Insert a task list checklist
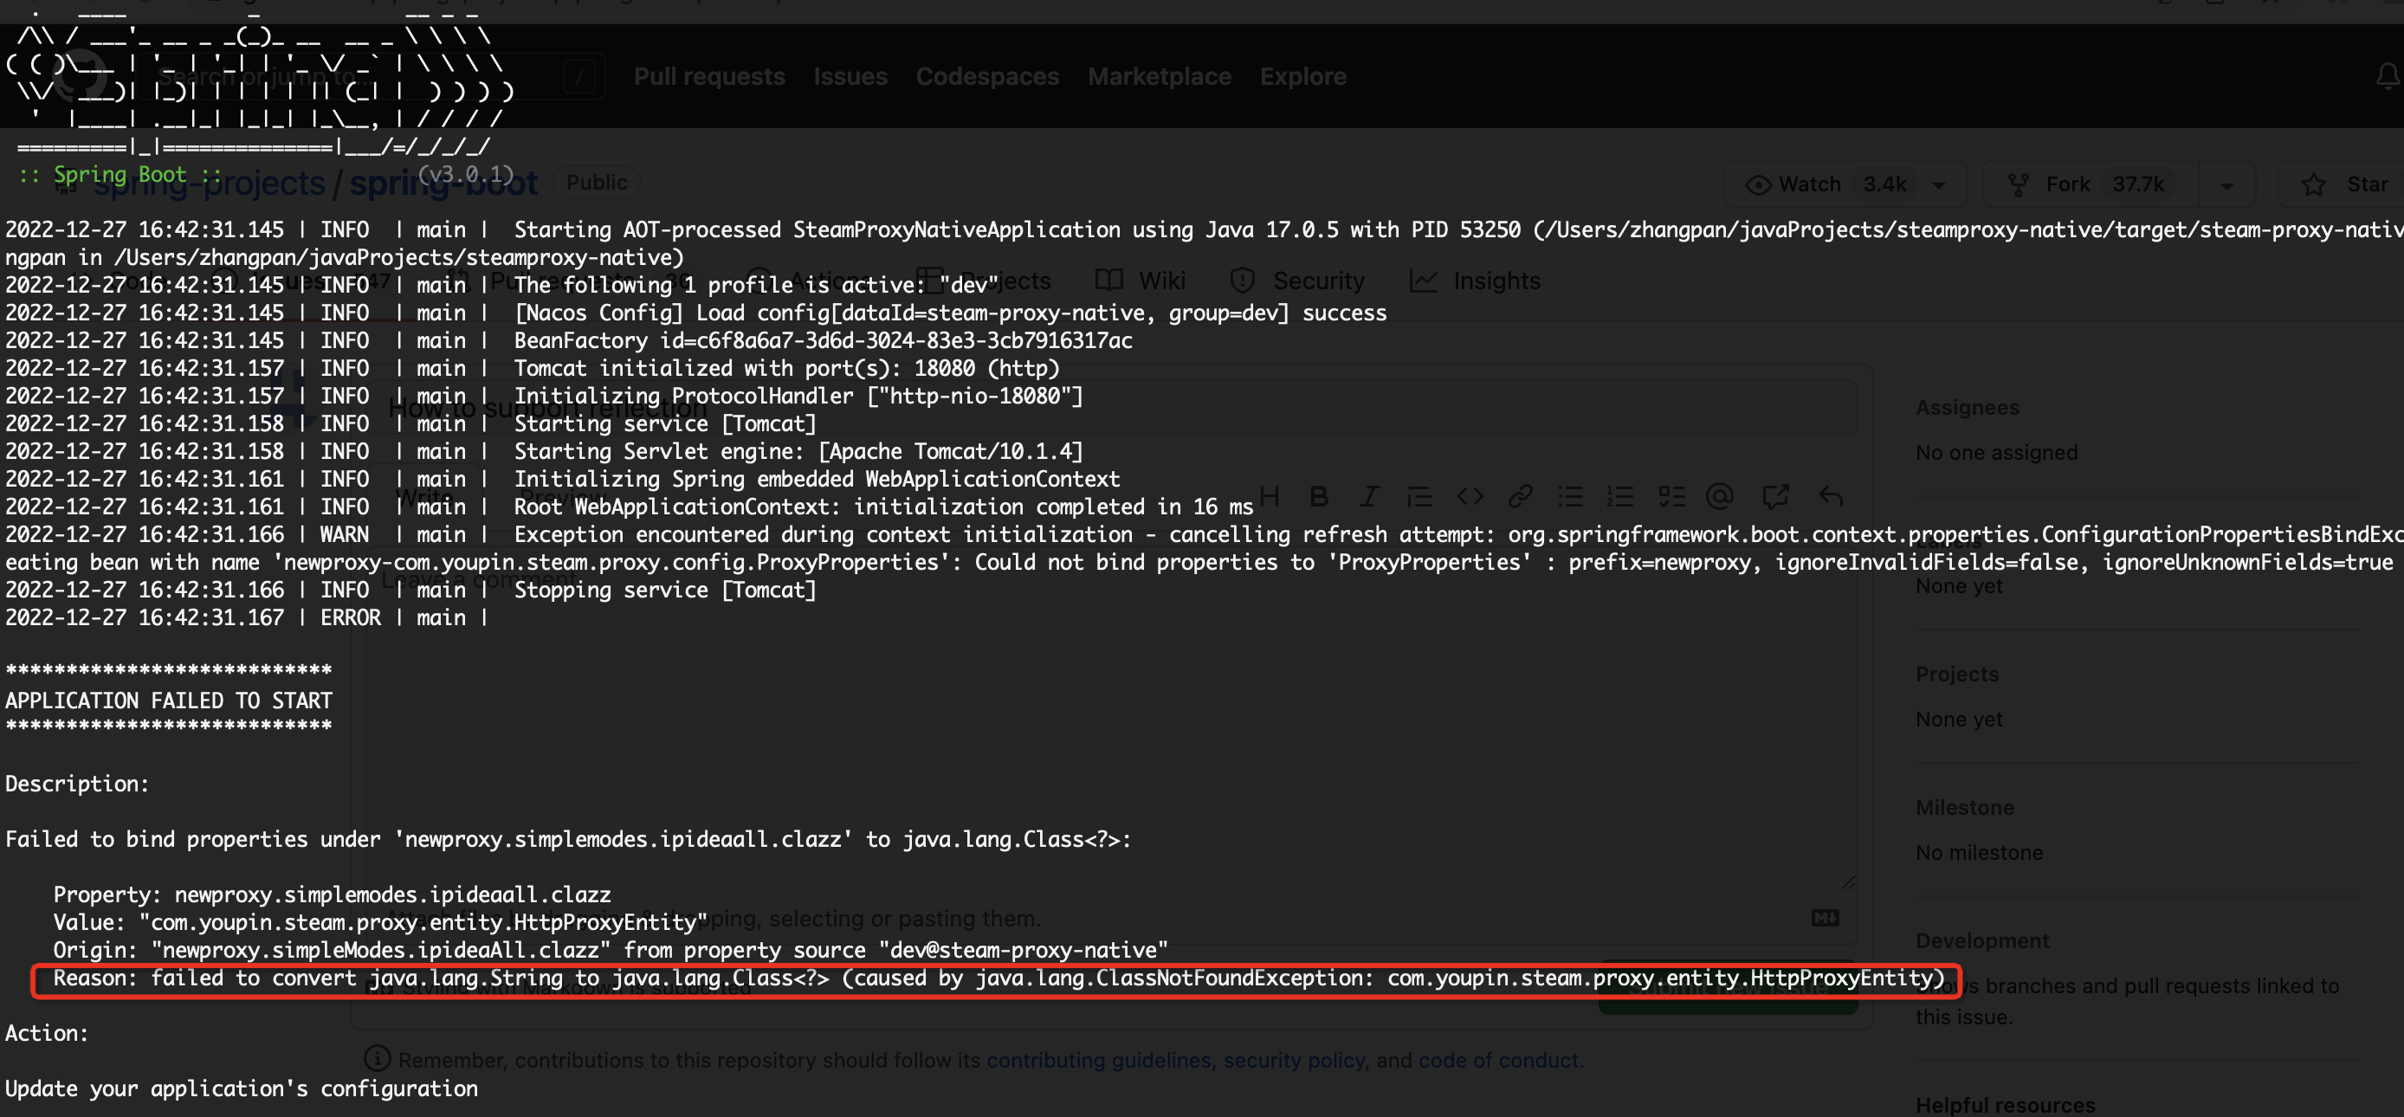 pos(1671,495)
